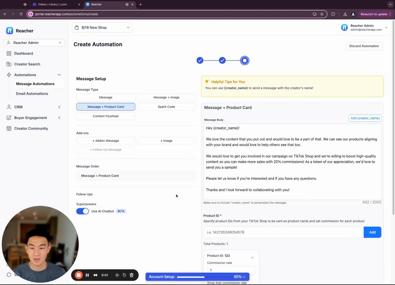Expand the Account Setup 50% dropdown

[x=240, y=277]
